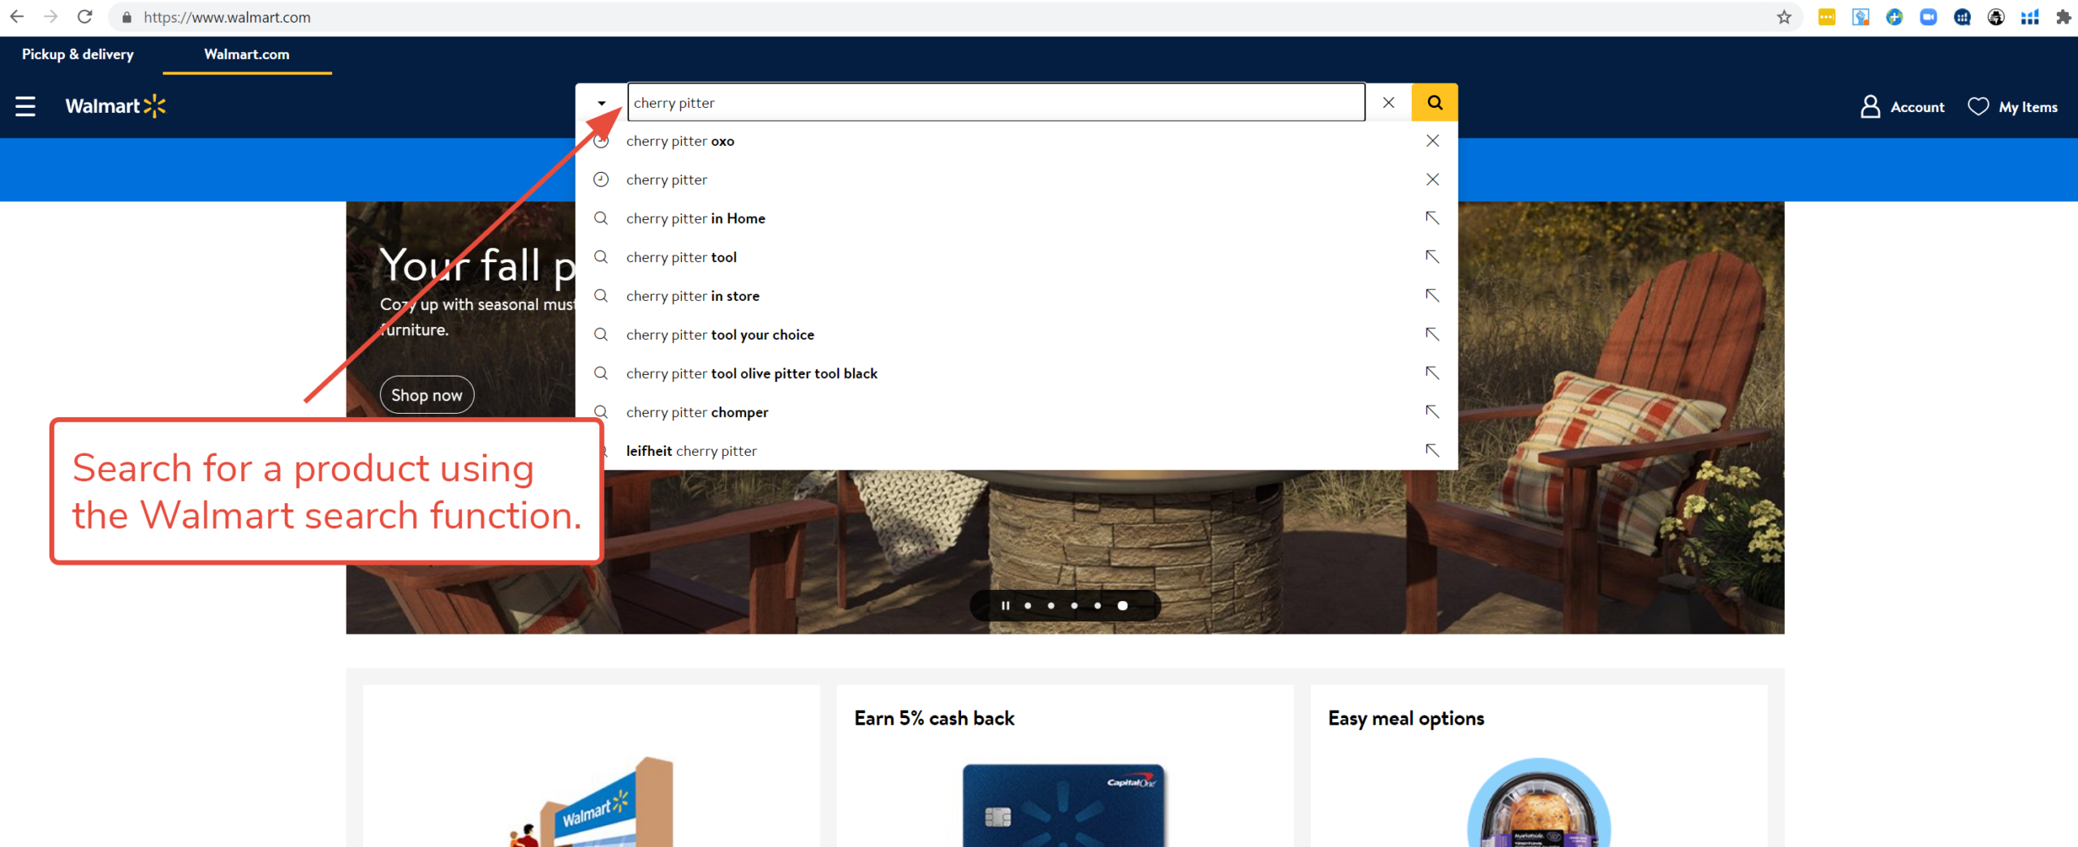Click the fill arrow beside 'cherry pitter tool'
The width and height of the screenshot is (2078, 847).
click(x=1433, y=256)
